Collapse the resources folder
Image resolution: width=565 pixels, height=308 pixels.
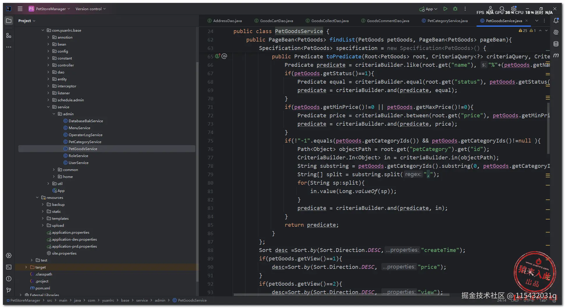[x=37, y=197]
